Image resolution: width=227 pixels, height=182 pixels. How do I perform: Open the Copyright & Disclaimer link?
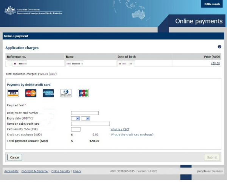coord(35,171)
